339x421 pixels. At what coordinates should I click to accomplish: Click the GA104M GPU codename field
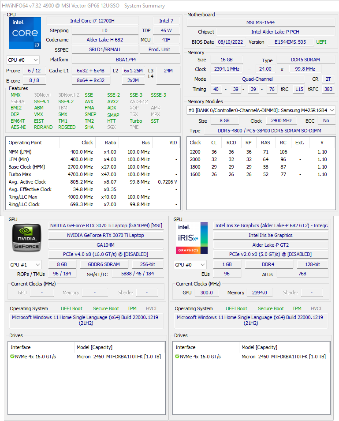(x=106, y=245)
